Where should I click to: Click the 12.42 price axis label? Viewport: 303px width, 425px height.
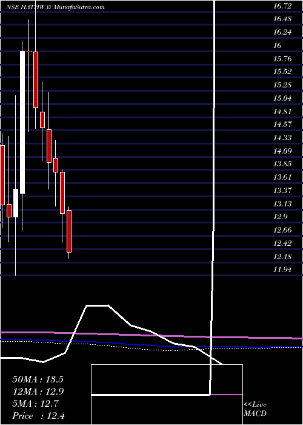[x=282, y=243]
